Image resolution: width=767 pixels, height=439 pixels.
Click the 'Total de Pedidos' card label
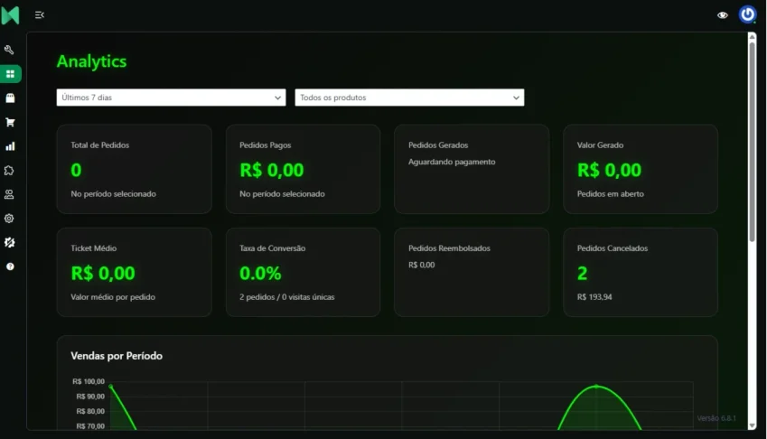pos(99,145)
